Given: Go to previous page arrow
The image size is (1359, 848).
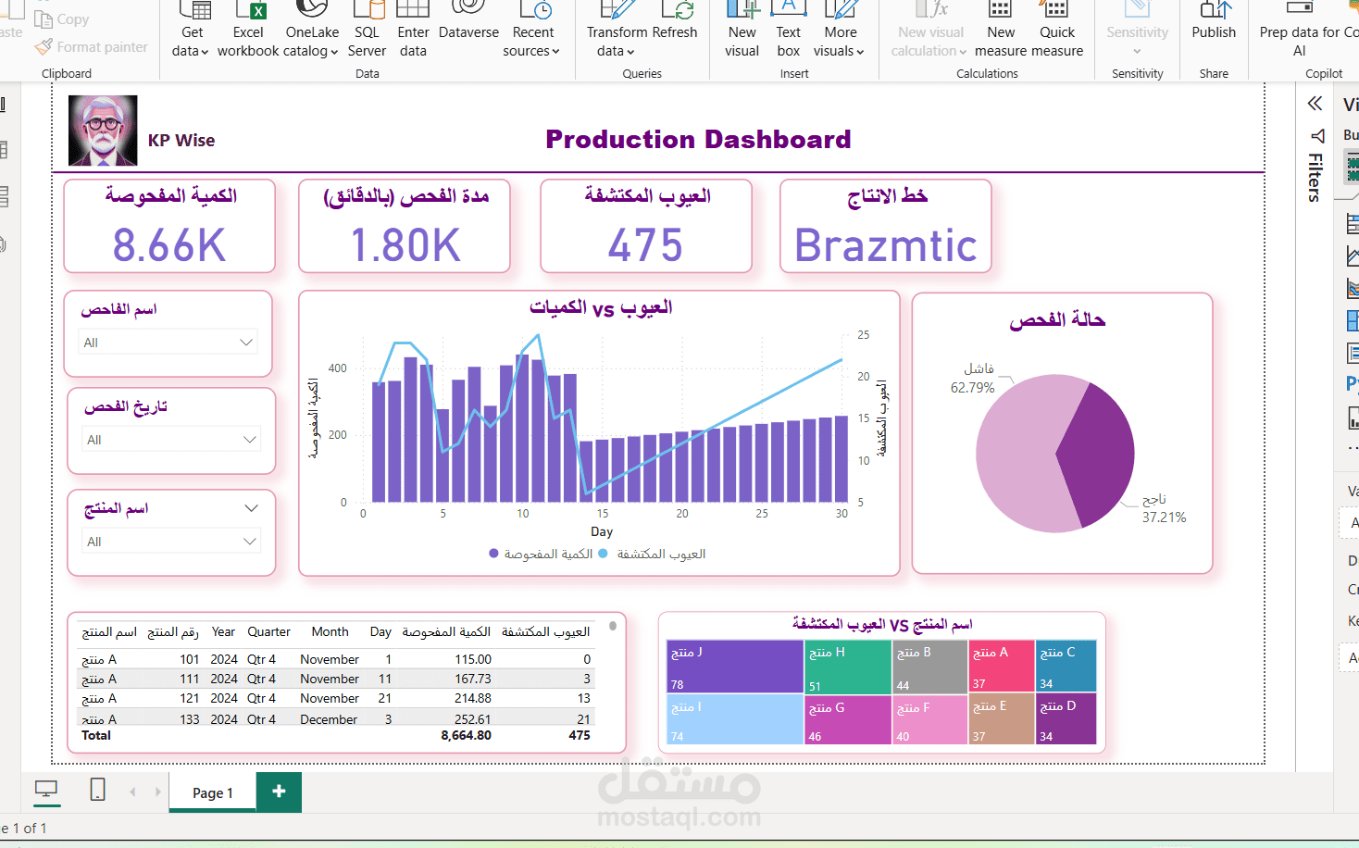Looking at the screenshot, I should tap(132, 792).
